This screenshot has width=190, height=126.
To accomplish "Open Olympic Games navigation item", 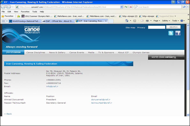I will [141, 52].
